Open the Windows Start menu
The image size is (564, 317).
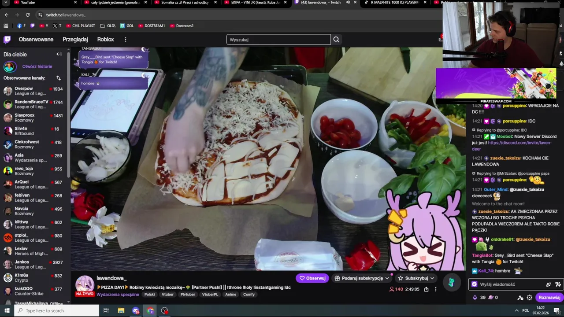pyautogui.click(x=7, y=310)
